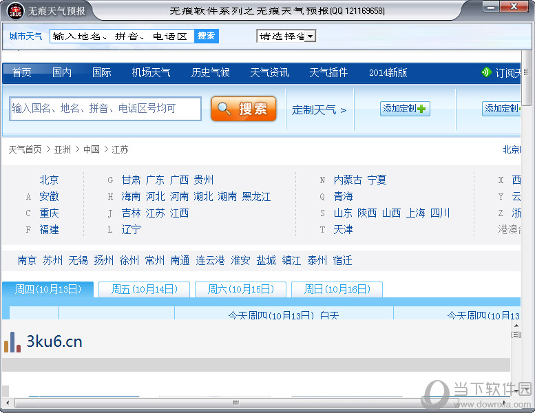Click the 定制天气 > link
Viewport: 535px width, 413px height.
319,110
